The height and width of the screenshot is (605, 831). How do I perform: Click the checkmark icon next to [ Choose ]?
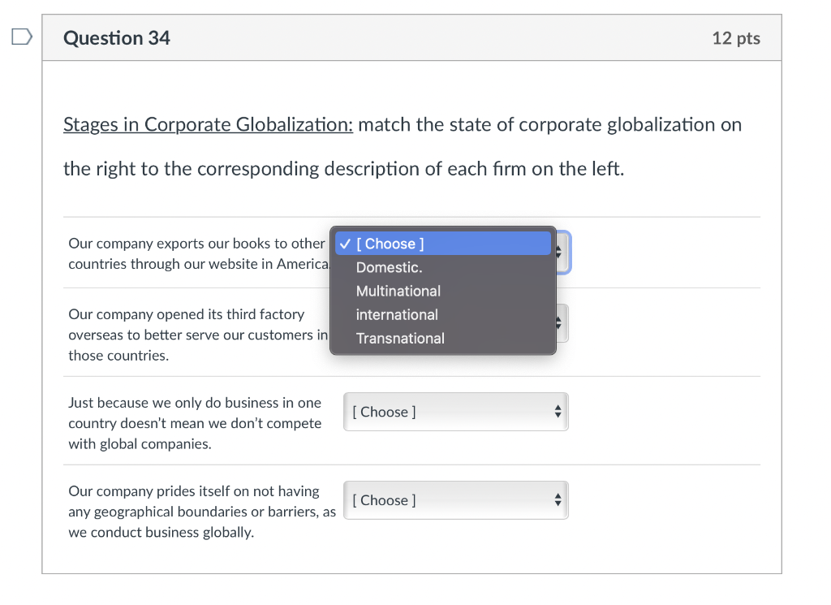tap(347, 244)
